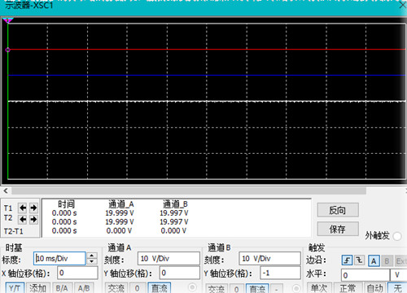Screen dimensions: 407x293
Task: Click channel B invert minus button
Action: (277, 289)
